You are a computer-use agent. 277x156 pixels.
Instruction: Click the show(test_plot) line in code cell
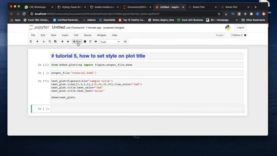(63, 97)
